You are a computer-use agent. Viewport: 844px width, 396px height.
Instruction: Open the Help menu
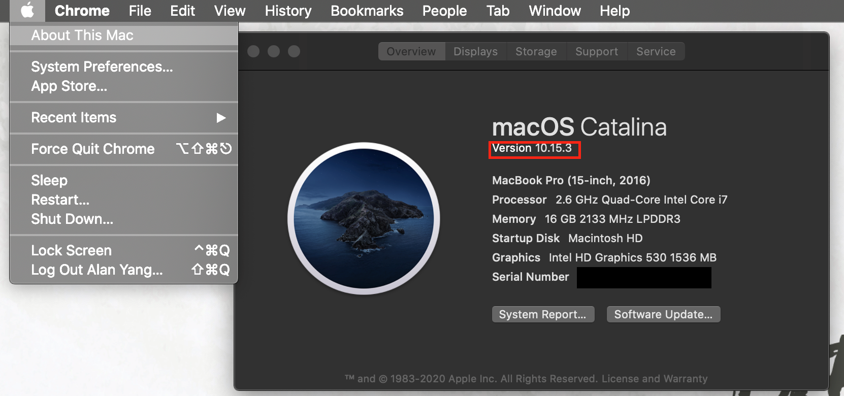tap(614, 11)
